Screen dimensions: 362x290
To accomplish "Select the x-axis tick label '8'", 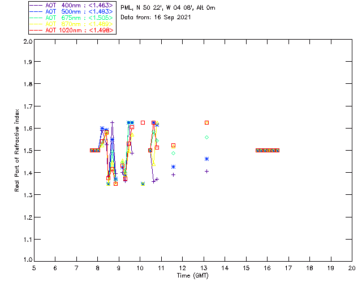I will point(98,268).
